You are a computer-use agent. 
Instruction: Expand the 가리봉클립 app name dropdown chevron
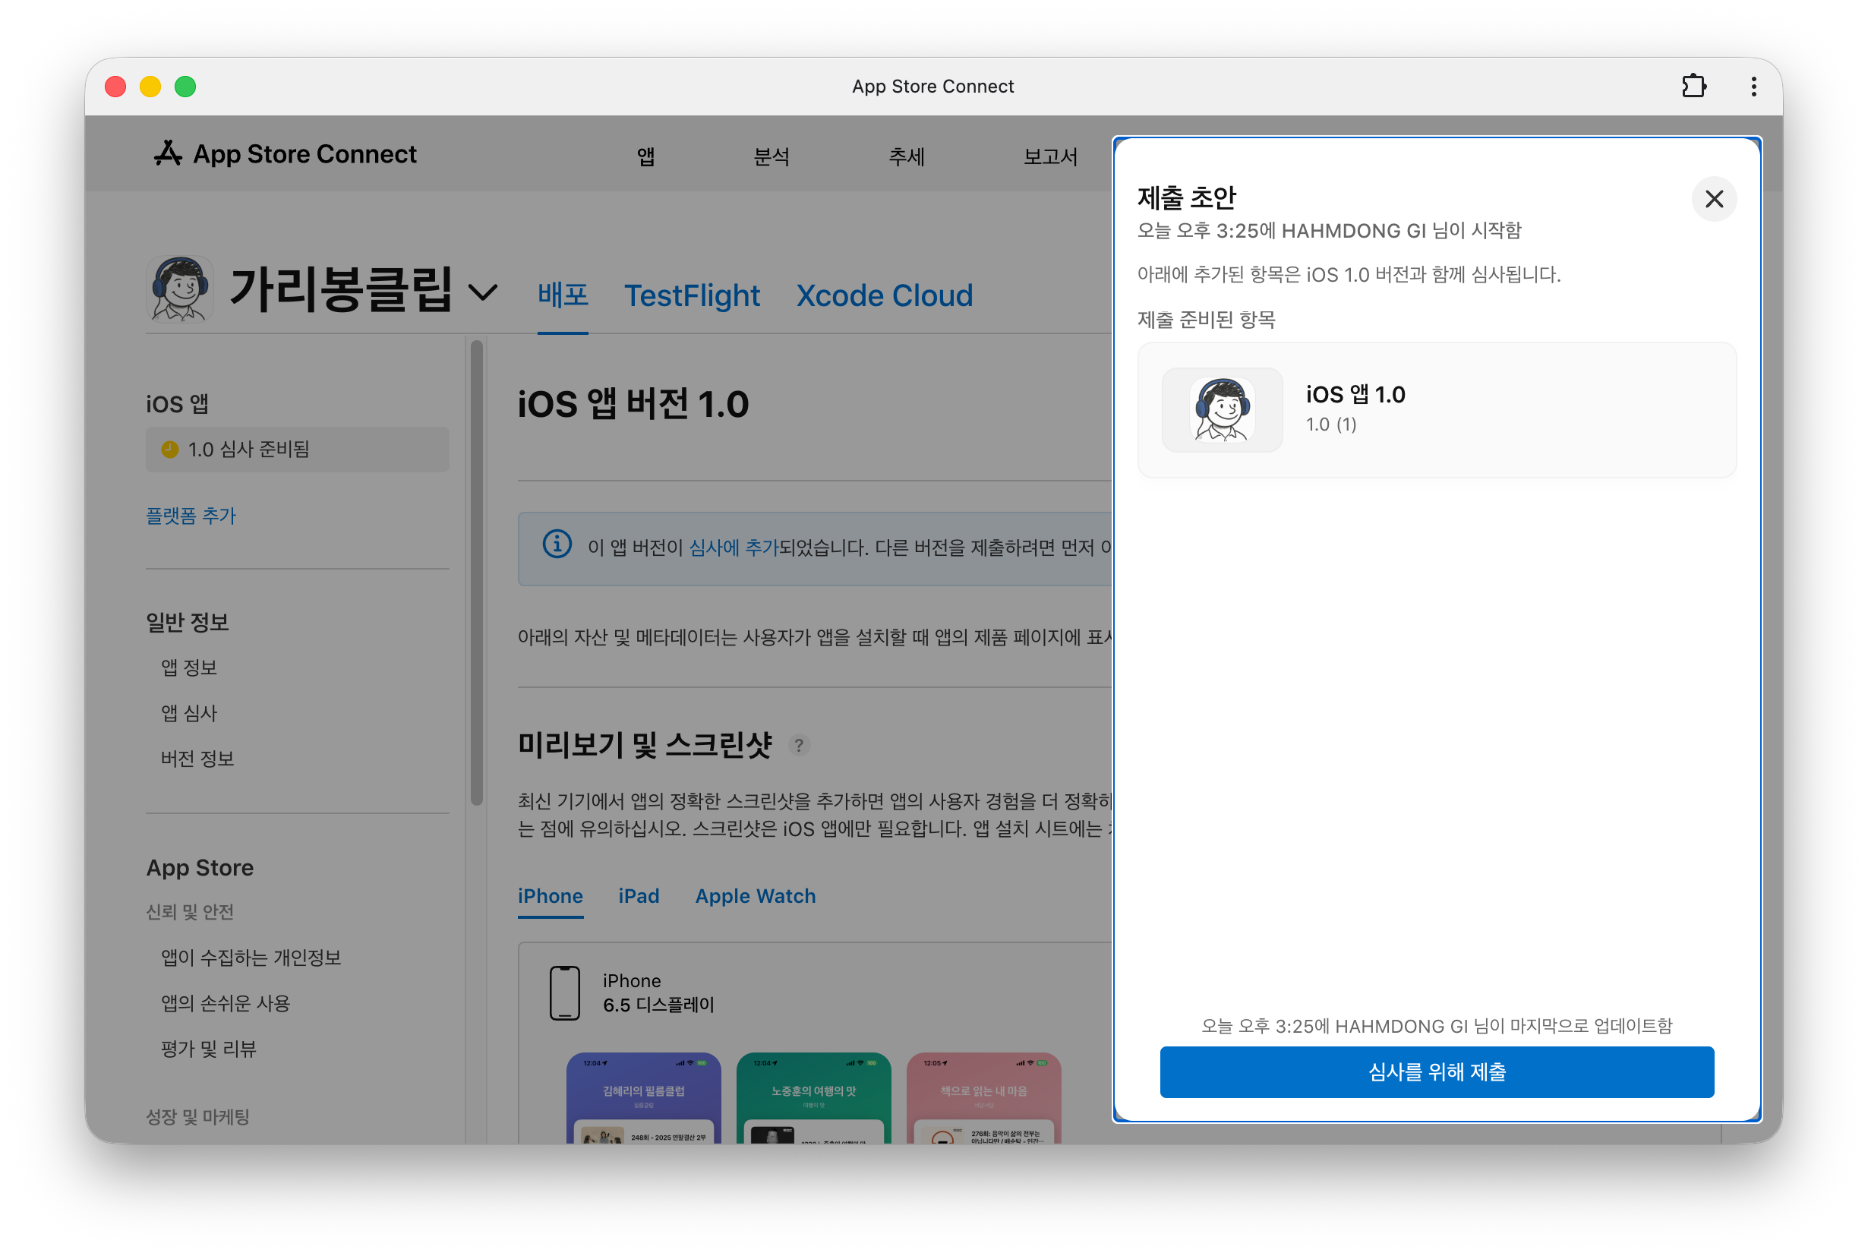click(x=483, y=292)
